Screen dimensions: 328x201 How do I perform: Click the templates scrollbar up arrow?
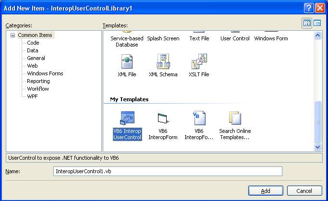coord(317,35)
